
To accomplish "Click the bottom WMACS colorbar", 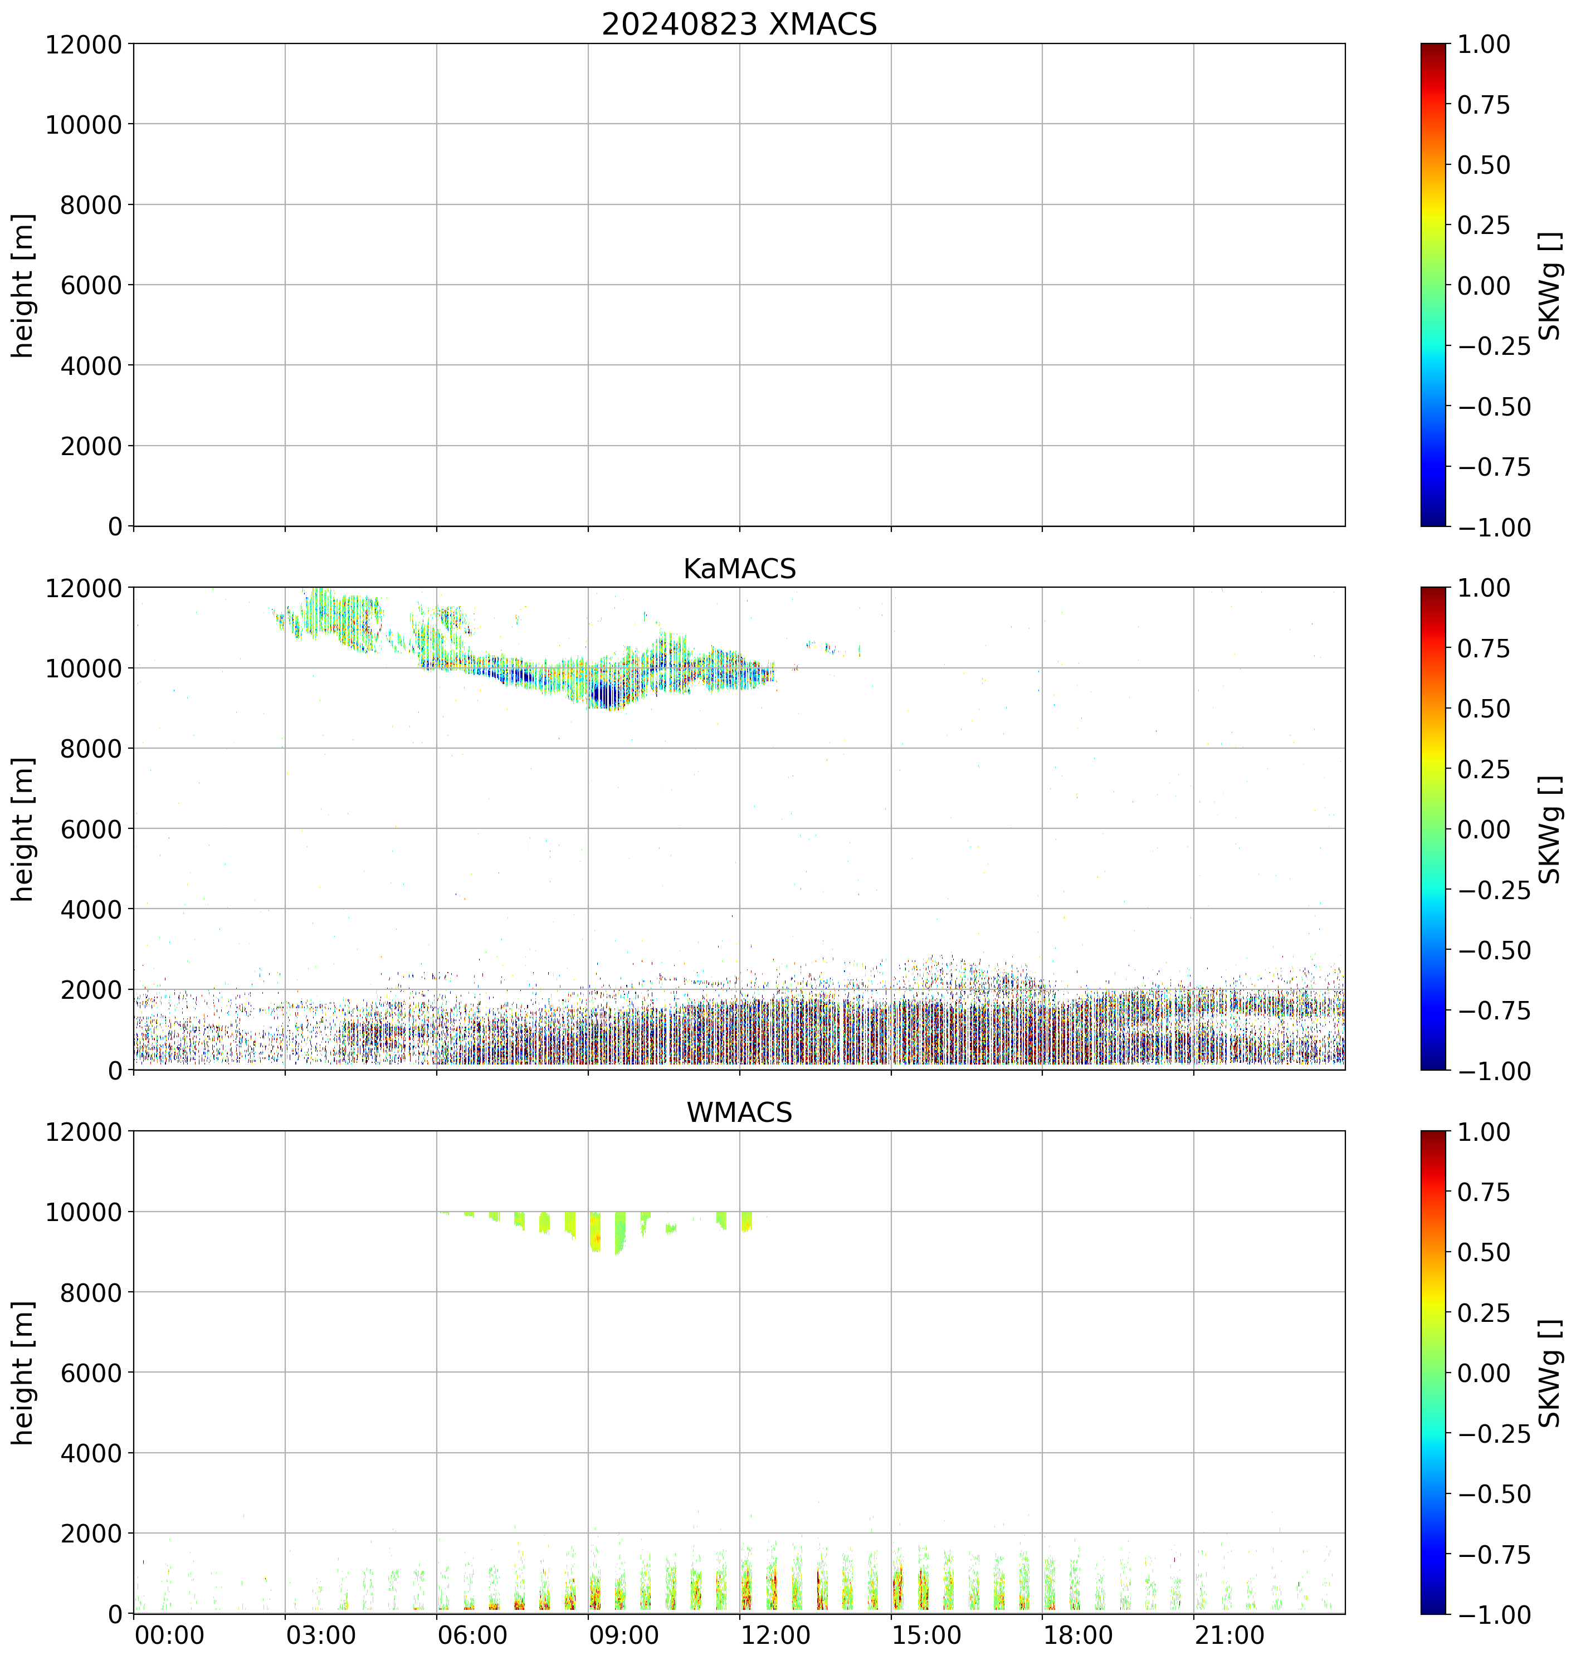I will coord(1433,1372).
